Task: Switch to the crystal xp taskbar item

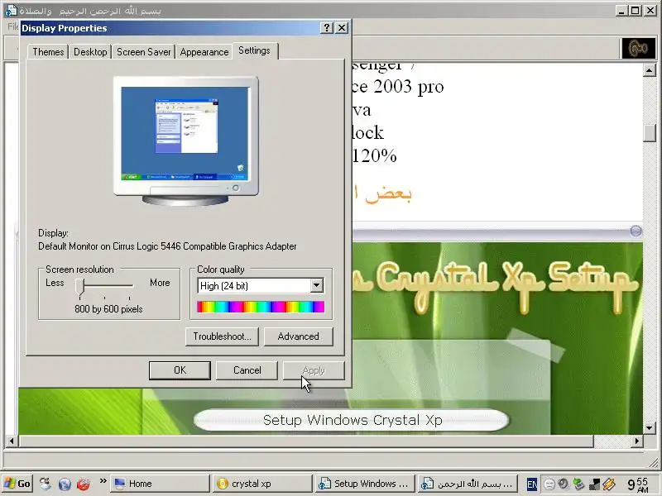Action: (262, 484)
